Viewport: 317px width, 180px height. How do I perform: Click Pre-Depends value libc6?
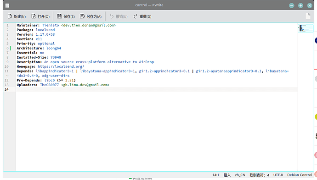point(49,80)
